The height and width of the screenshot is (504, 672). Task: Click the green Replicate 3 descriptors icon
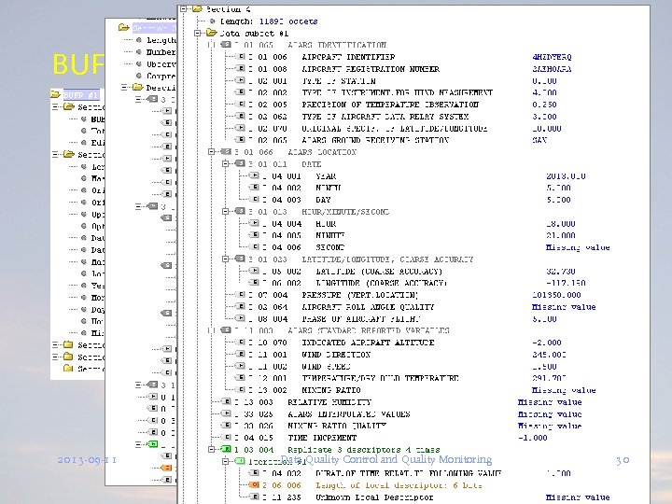[x=224, y=449]
